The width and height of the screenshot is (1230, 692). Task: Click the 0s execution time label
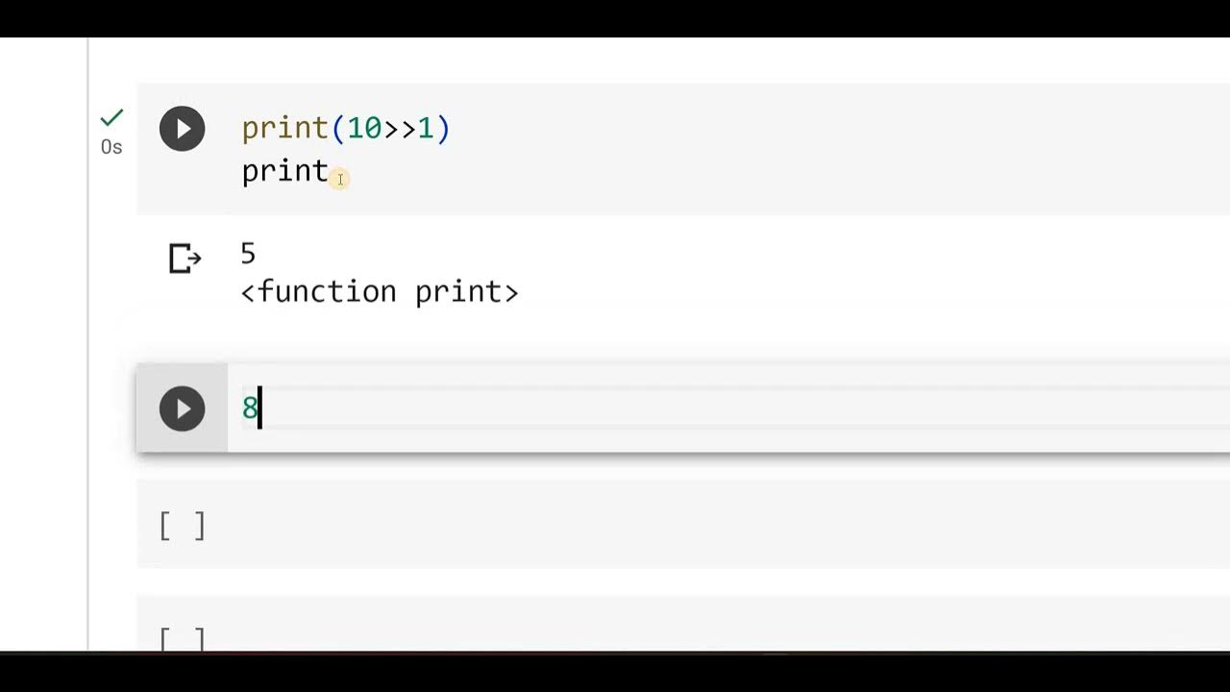(111, 147)
